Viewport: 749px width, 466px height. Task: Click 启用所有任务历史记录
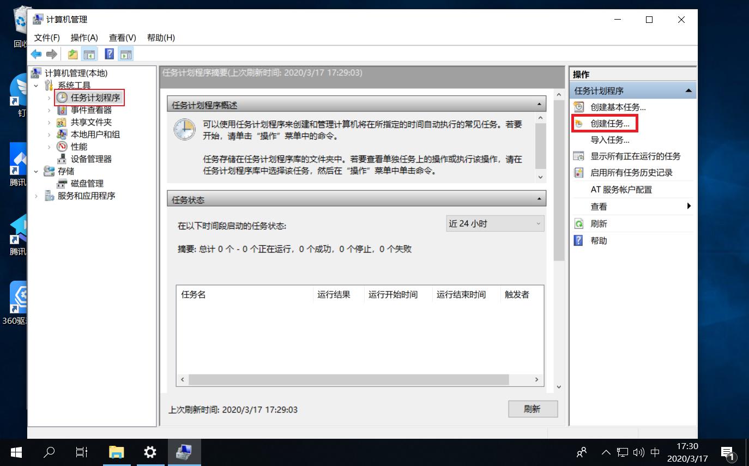(x=632, y=173)
